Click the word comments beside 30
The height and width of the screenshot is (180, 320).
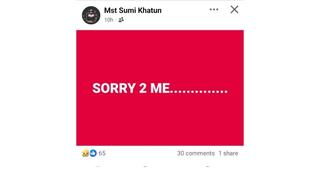pos(200,153)
